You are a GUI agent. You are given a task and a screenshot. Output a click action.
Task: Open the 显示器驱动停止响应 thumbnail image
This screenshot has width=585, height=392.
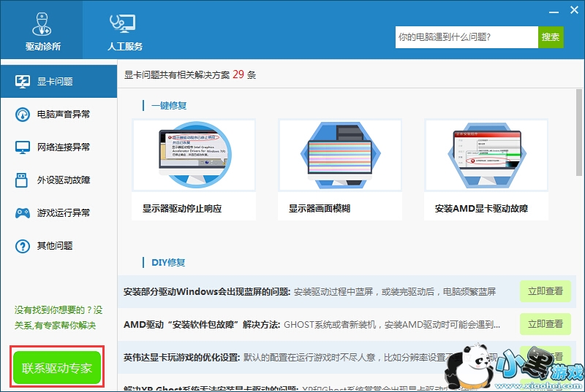click(194, 155)
